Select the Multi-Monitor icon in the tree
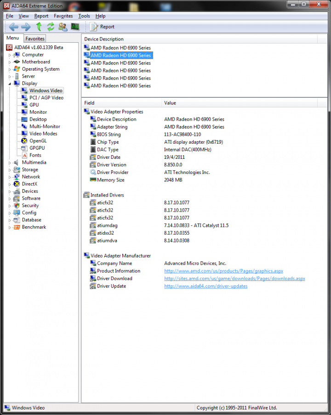The width and height of the screenshot is (331, 415). point(24,127)
